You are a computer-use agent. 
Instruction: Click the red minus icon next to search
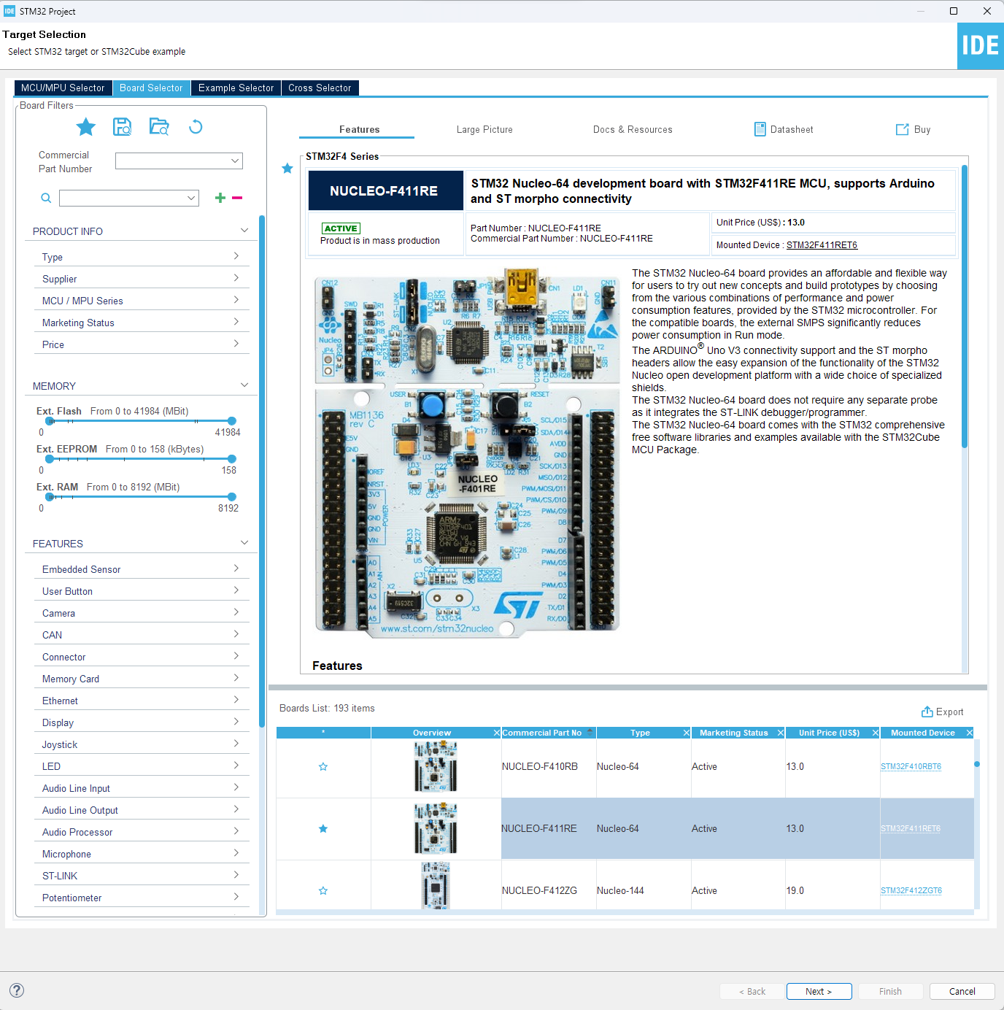(237, 198)
